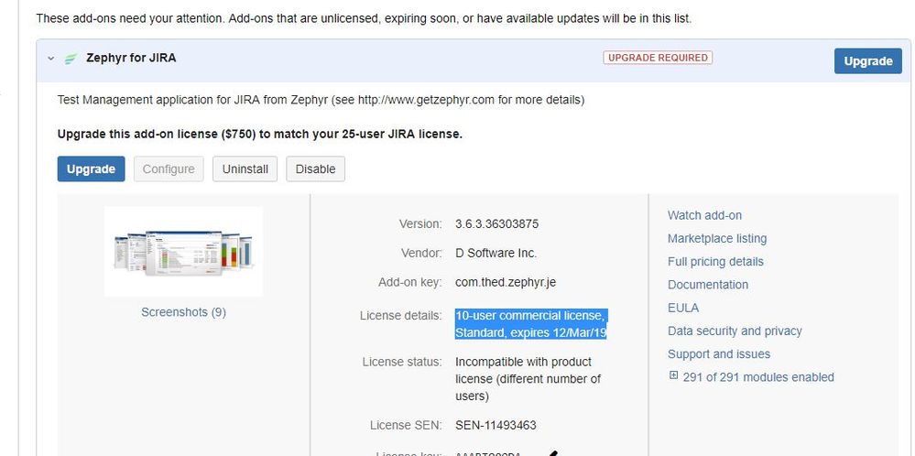
Task: Open the Screenshots (9) link
Action: click(183, 312)
